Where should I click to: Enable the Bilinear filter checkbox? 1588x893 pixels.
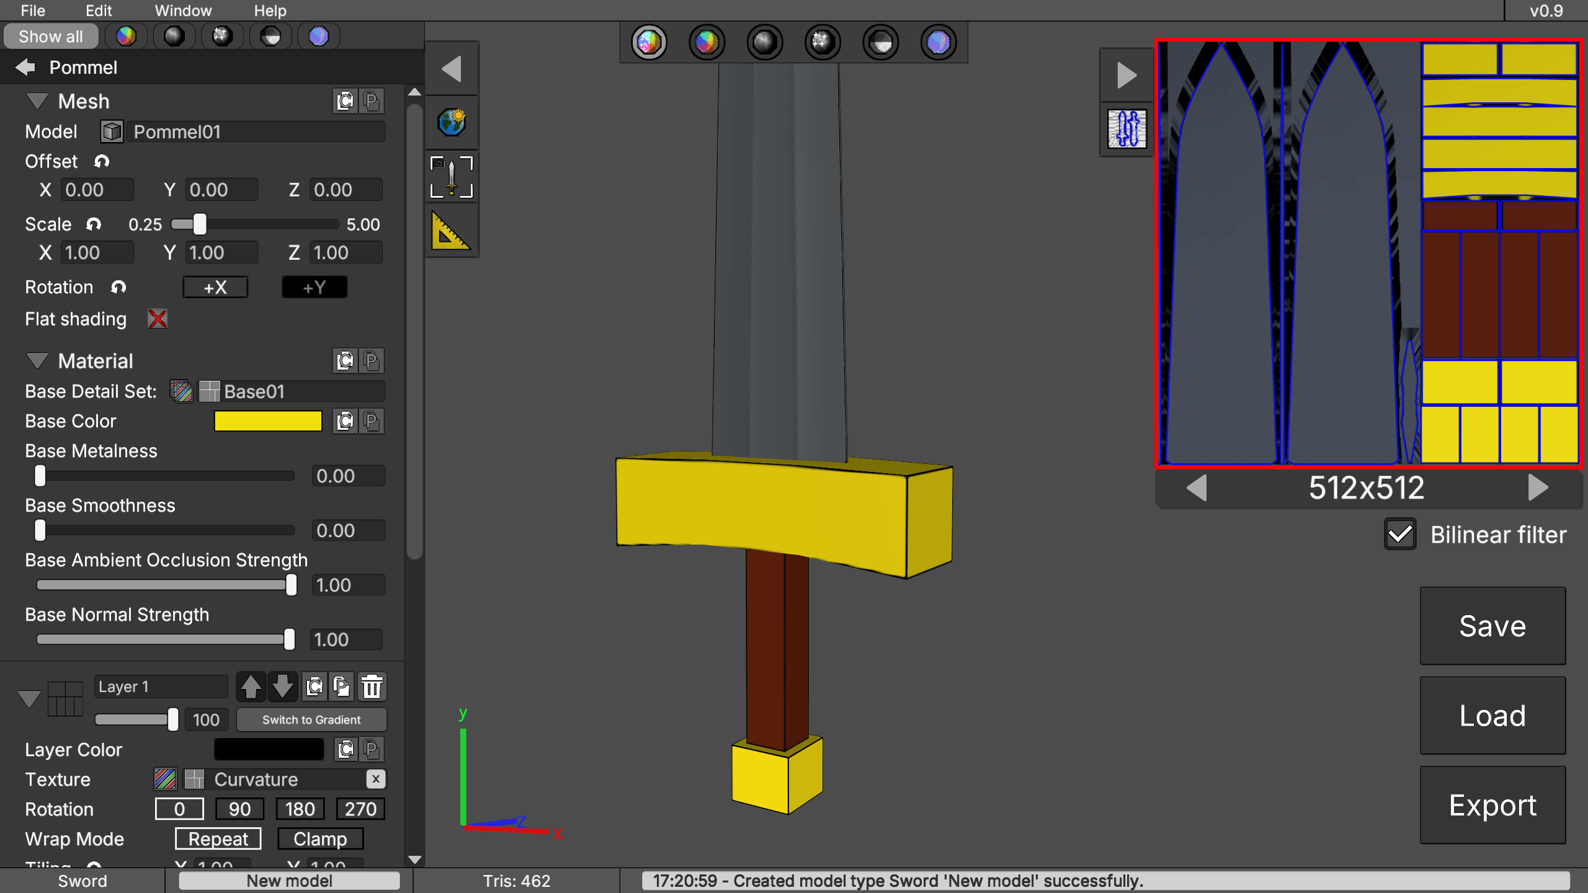pos(1400,533)
